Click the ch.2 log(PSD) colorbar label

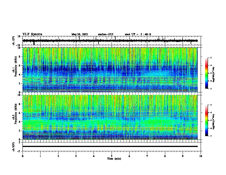[x=214, y=122]
